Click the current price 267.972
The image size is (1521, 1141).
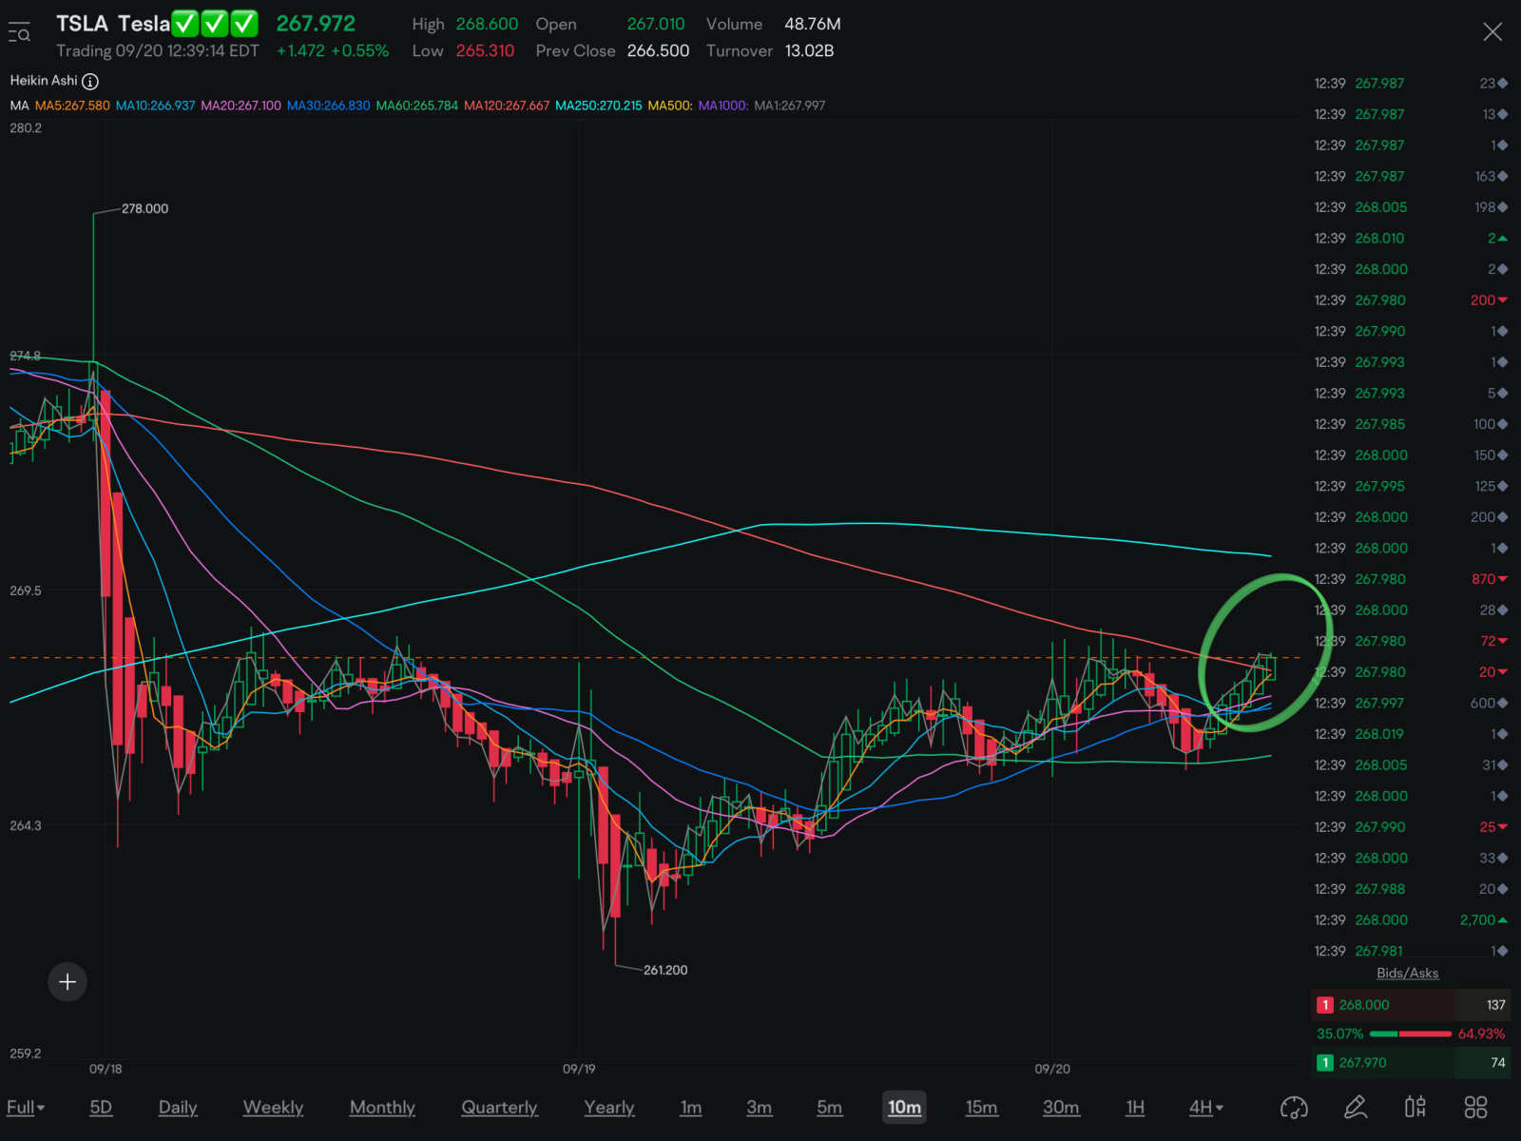click(316, 24)
